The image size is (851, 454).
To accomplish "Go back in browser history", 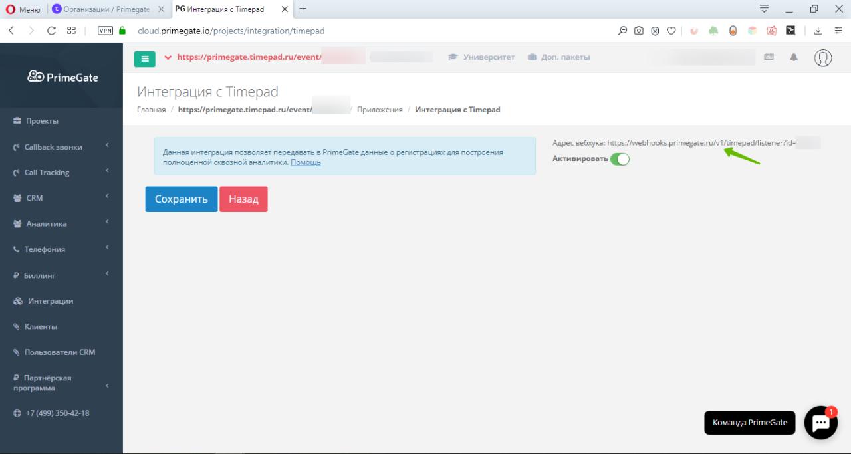I will (11, 31).
